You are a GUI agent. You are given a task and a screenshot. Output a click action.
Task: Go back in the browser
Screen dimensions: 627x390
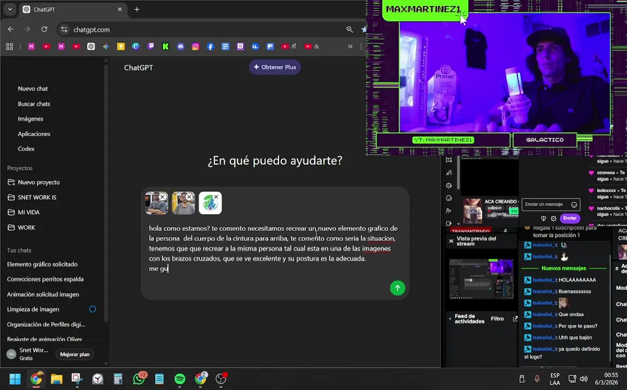coord(11,29)
